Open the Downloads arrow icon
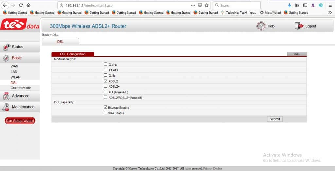Screen dimensions: 335x171 pyautogui.click(x=289, y=5)
